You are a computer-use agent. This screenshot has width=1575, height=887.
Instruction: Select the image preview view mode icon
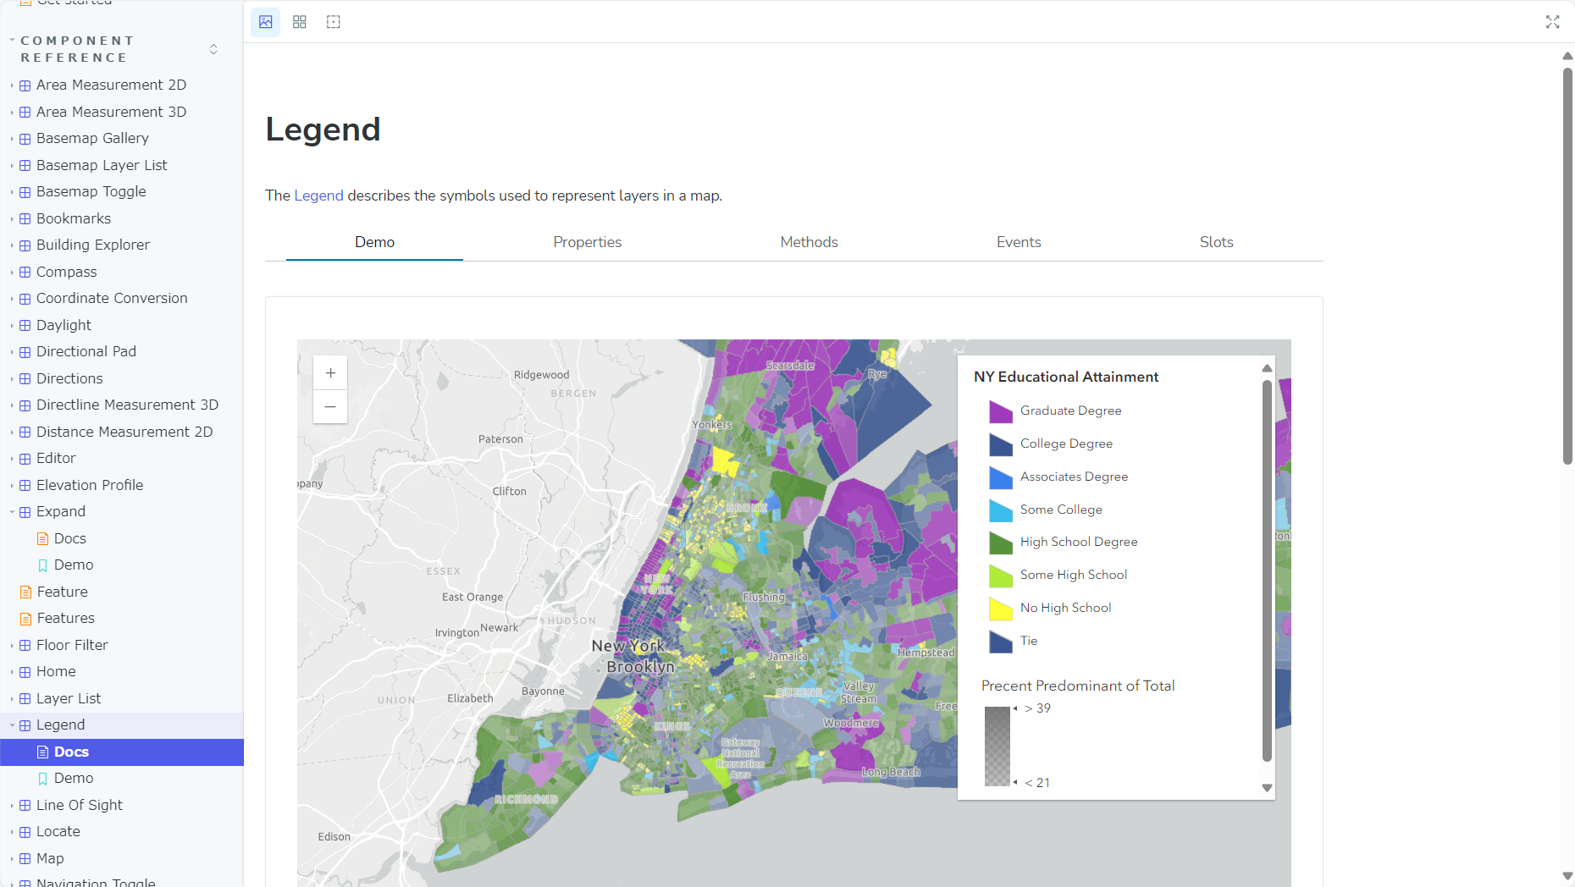[x=265, y=22]
